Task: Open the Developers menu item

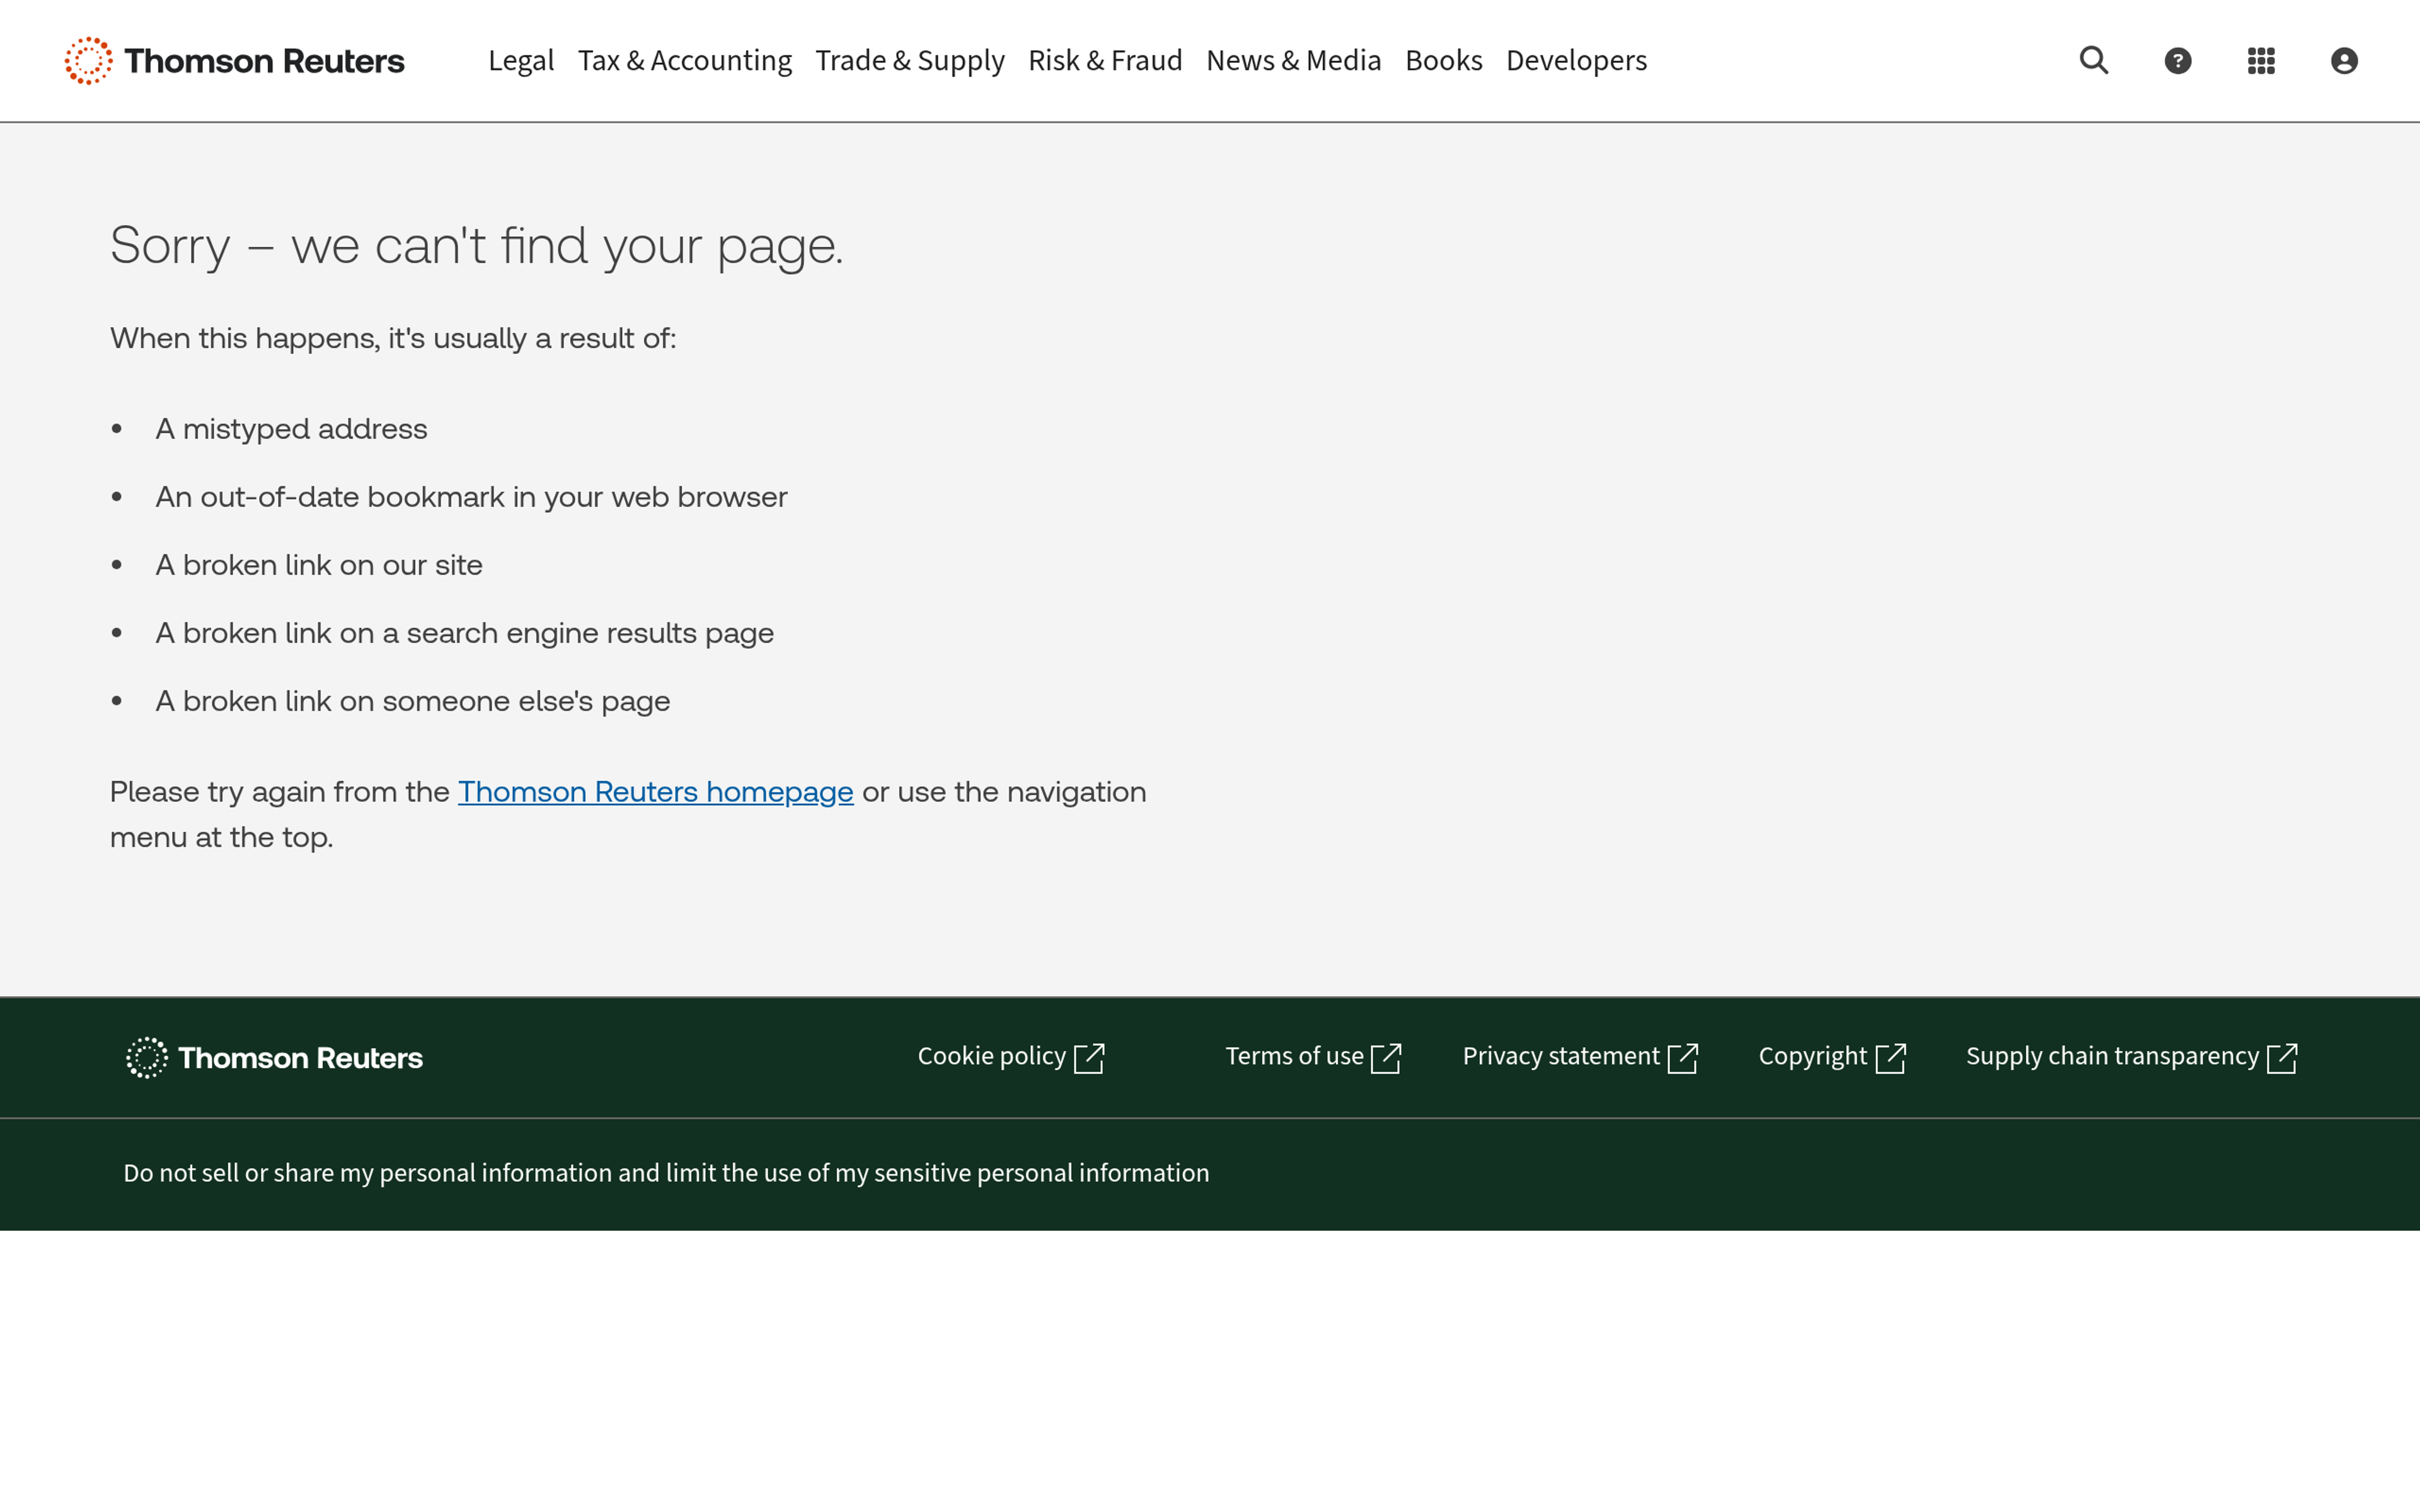Action: (1577, 61)
